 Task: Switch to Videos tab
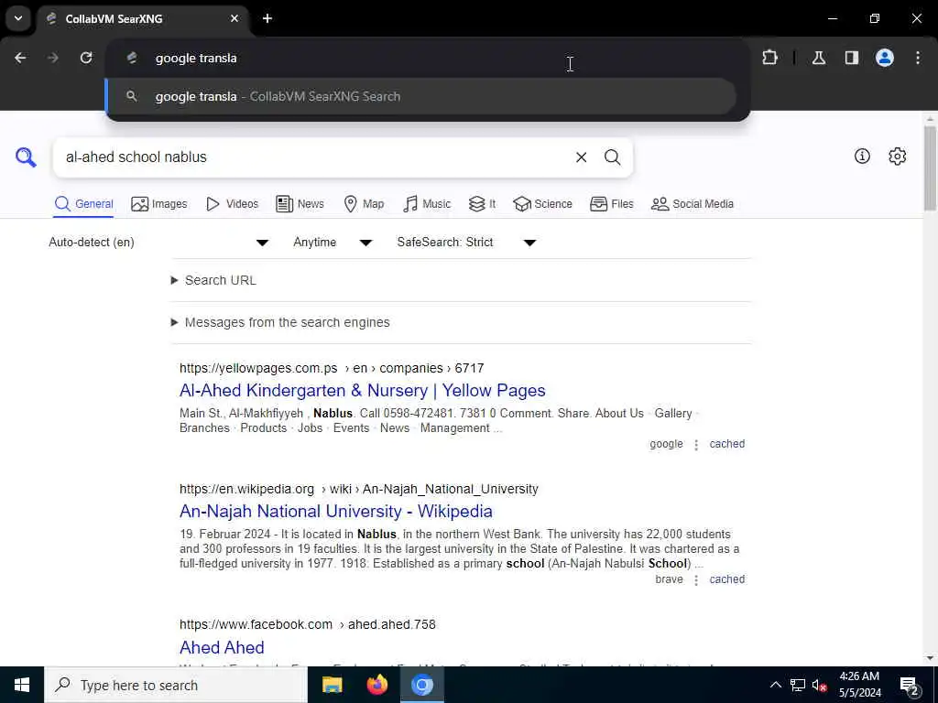coord(232,204)
